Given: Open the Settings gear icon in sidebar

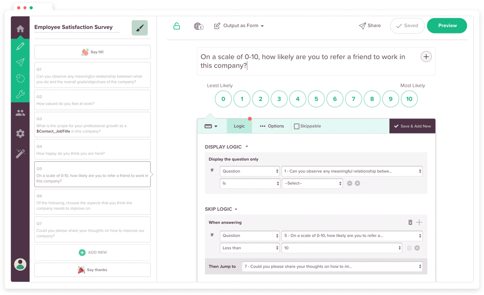Looking at the screenshot, I should 20,133.
